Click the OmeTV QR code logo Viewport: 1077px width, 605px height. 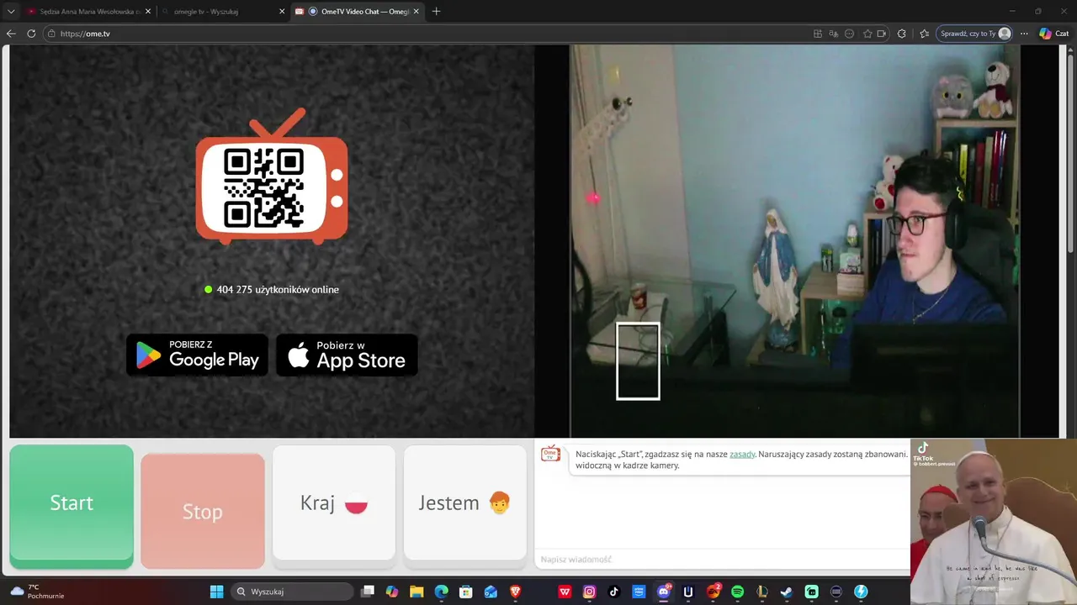pos(272,176)
